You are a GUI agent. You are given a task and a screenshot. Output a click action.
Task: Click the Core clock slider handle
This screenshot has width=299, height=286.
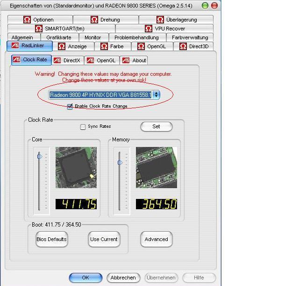(x=40, y=157)
